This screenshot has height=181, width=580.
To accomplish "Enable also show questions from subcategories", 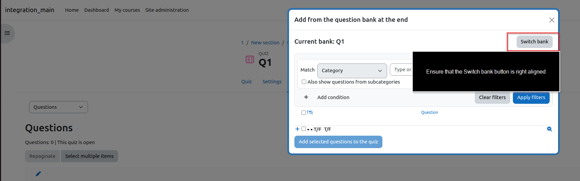I will [304, 82].
